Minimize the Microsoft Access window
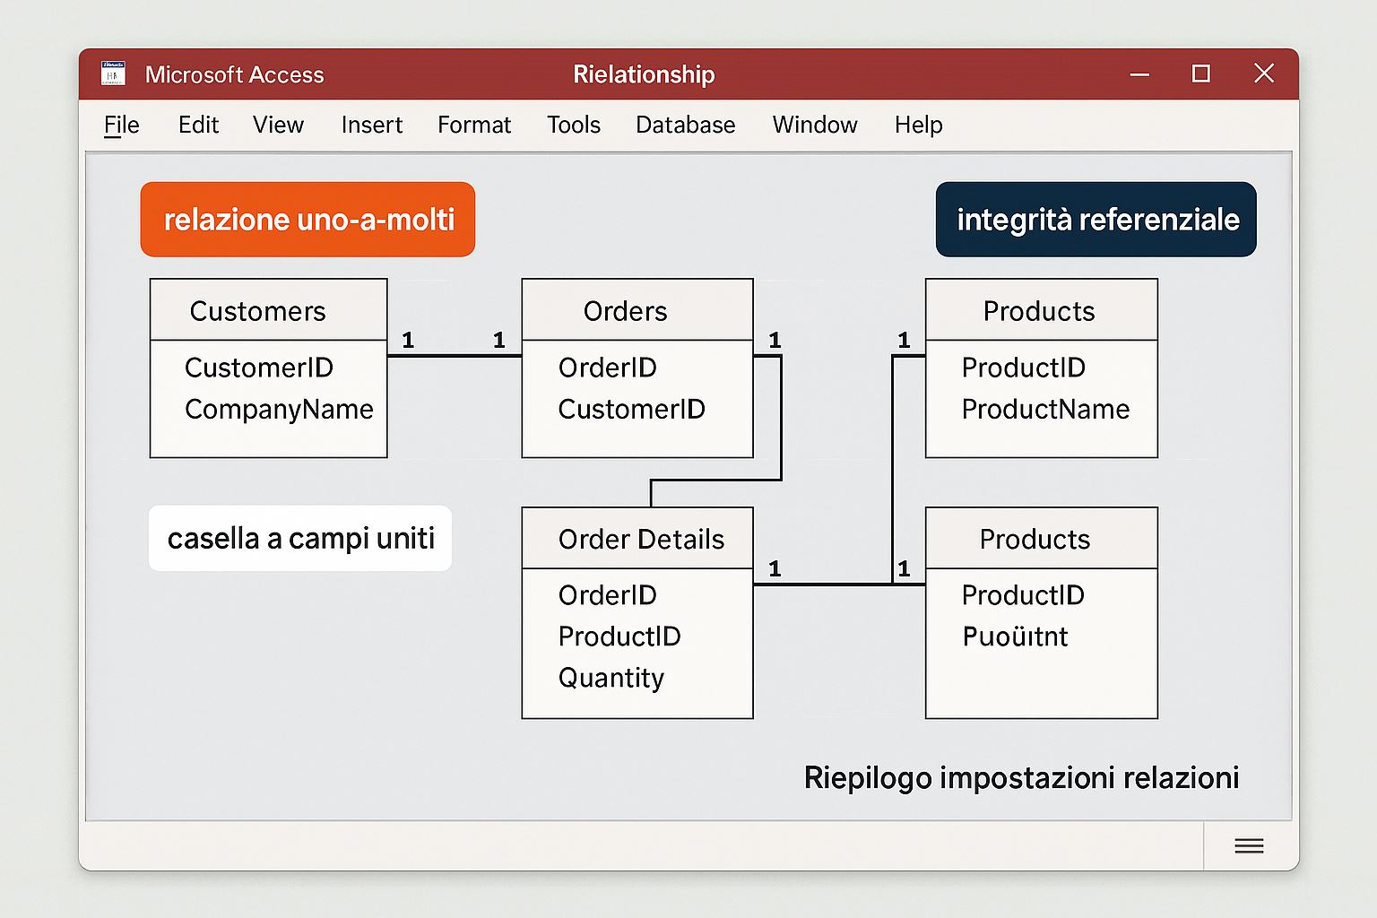The width and height of the screenshot is (1377, 918). pos(1139,74)
